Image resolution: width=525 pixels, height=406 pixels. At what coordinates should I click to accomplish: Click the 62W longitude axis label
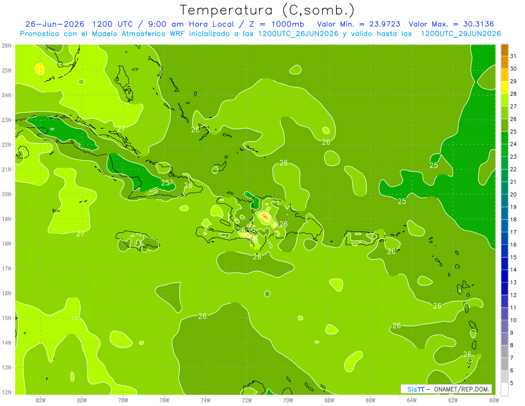tap(453, 400)
